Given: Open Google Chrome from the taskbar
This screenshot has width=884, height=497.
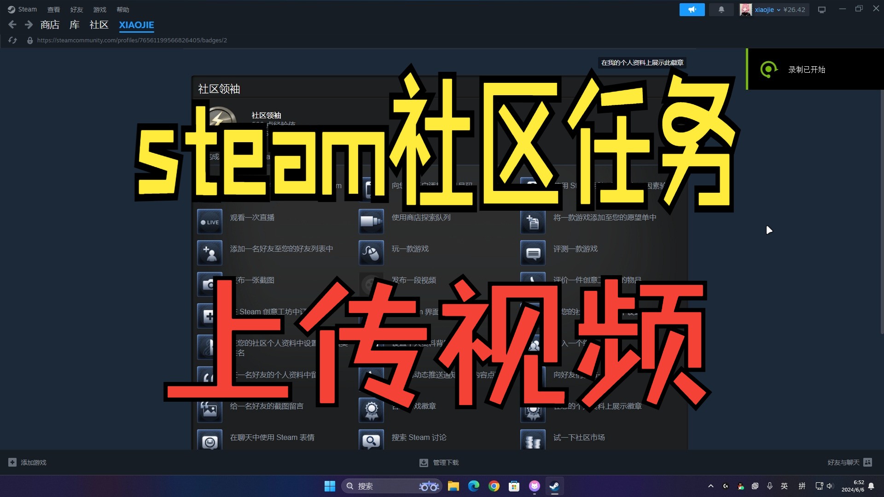Looking at the screenshot, I should (494, 486).
